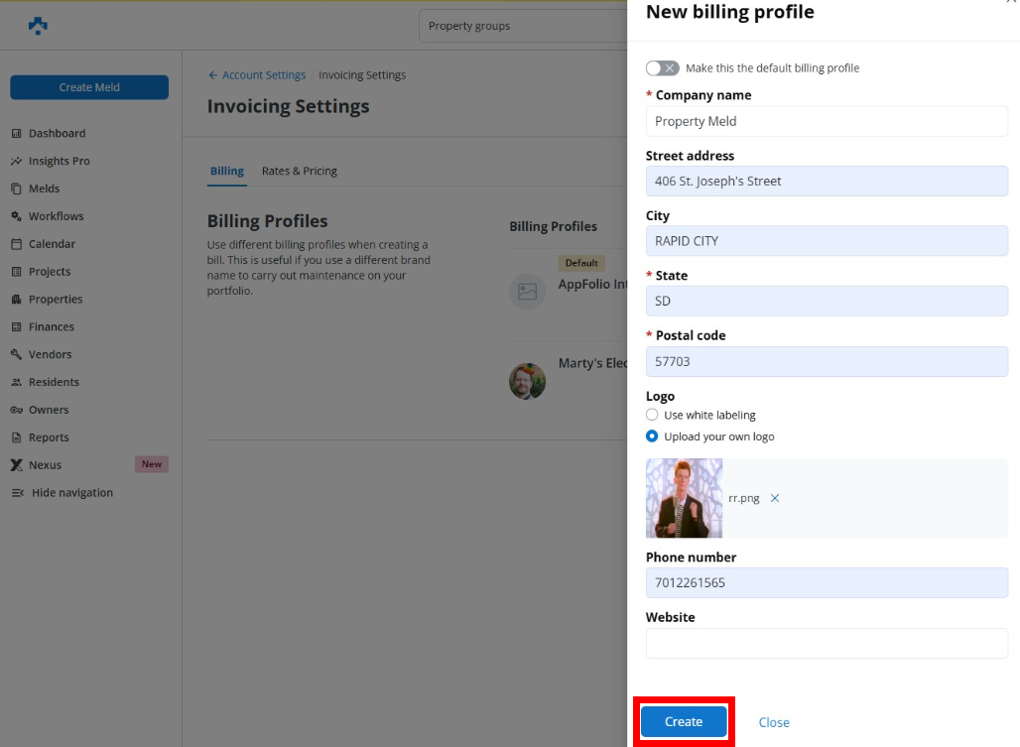Collapse sidebar with Hide navigation
1020x747 pixels.
(71, 493)
